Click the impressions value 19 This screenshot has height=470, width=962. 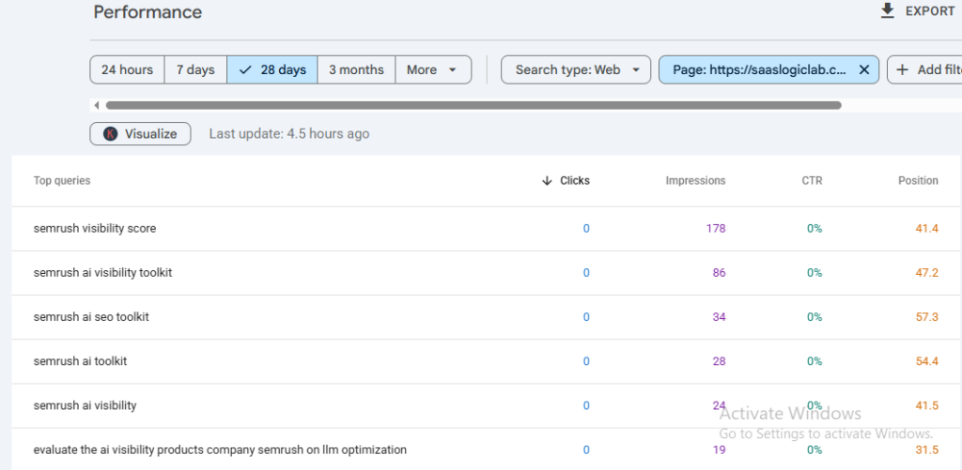pyautogui.click(x=719, y=449)
